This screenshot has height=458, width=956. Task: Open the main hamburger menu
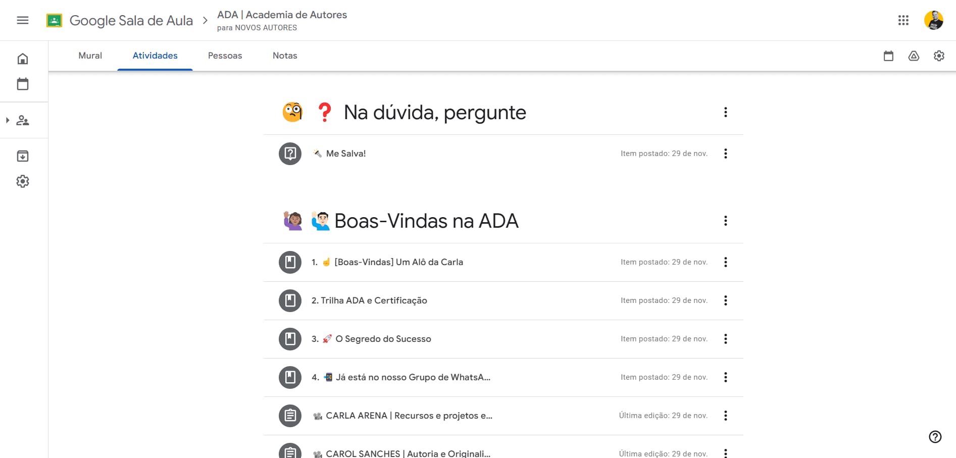23,20
